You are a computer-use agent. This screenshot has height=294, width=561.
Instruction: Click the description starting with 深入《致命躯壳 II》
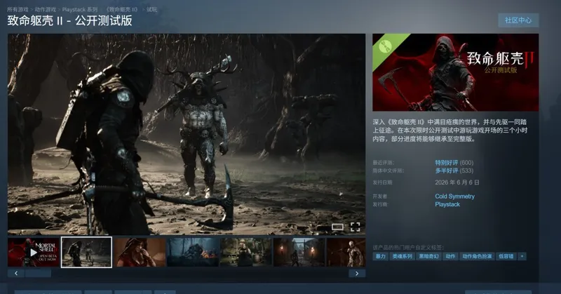(450, 131)
